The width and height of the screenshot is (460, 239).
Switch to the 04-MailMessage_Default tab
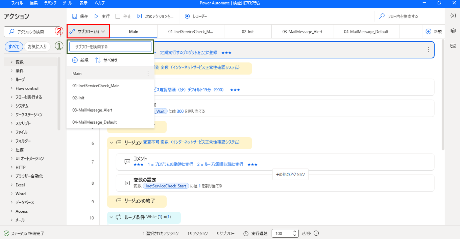366,31
